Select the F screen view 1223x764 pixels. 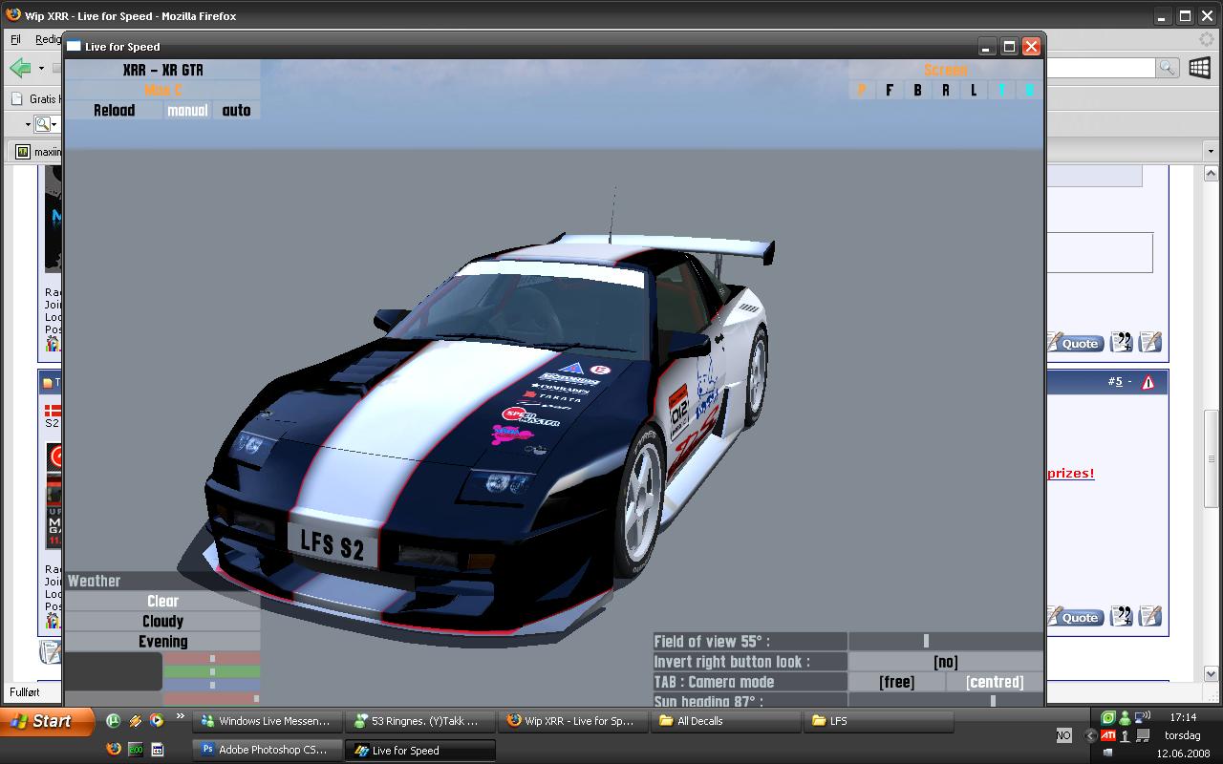pos(890,90)
